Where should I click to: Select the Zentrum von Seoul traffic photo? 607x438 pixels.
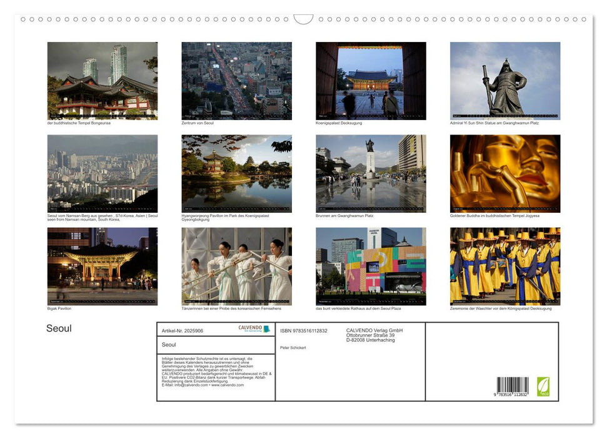236,81
